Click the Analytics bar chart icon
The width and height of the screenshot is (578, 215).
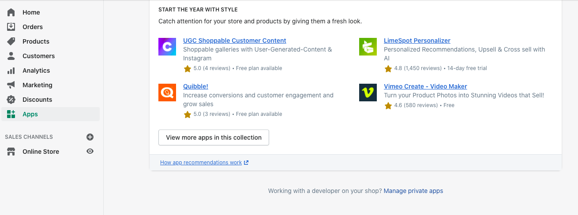(11, 70)
